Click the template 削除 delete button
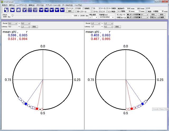Viewport: 169px width, 131px height. 162,14
